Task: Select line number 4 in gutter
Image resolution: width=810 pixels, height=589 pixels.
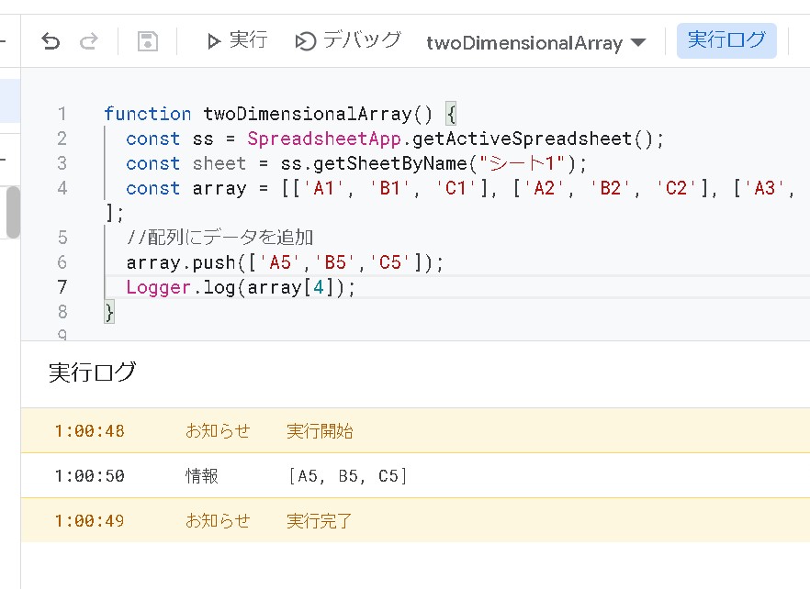Action: (62, 188)
